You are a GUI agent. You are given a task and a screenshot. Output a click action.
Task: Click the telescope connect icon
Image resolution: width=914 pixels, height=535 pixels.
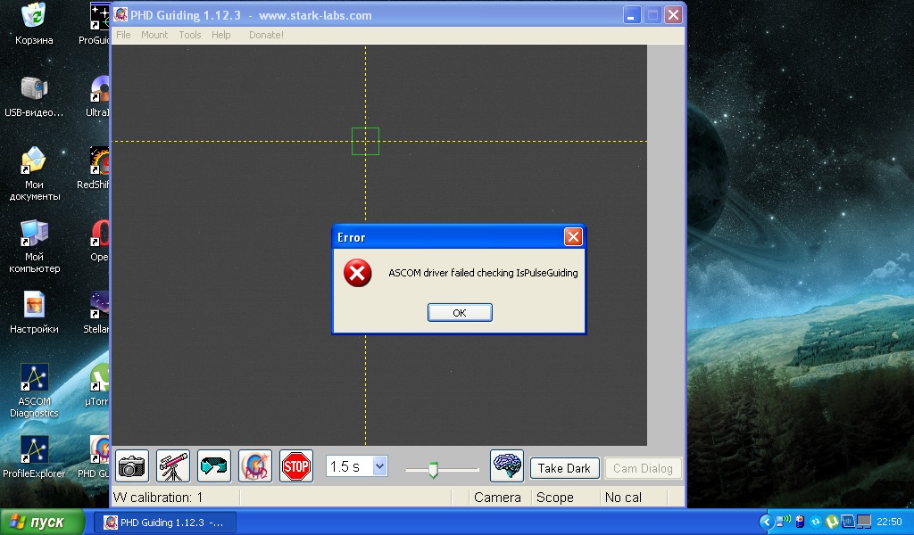point(173,466)
